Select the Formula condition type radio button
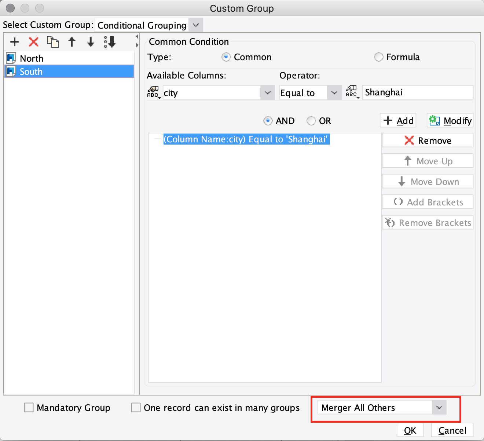Screen dimensions: 484x441 (x=378, y=57)
